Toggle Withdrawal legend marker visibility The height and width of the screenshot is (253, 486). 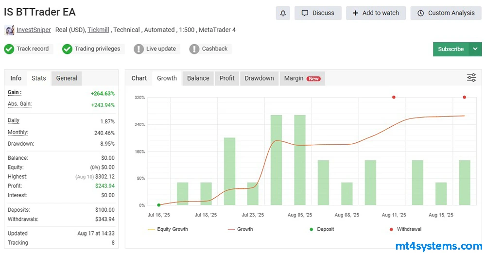(x=405, y=229)
